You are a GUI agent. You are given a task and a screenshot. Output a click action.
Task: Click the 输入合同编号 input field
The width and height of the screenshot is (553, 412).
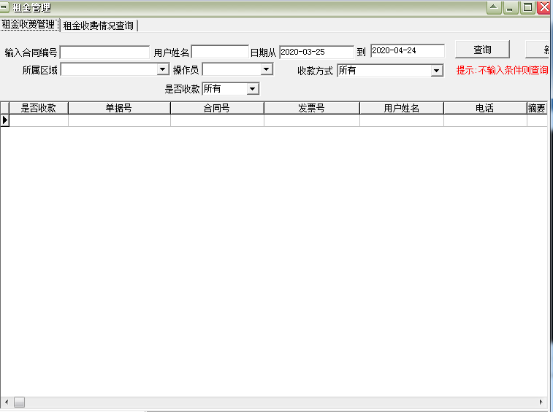pos(105,53)
